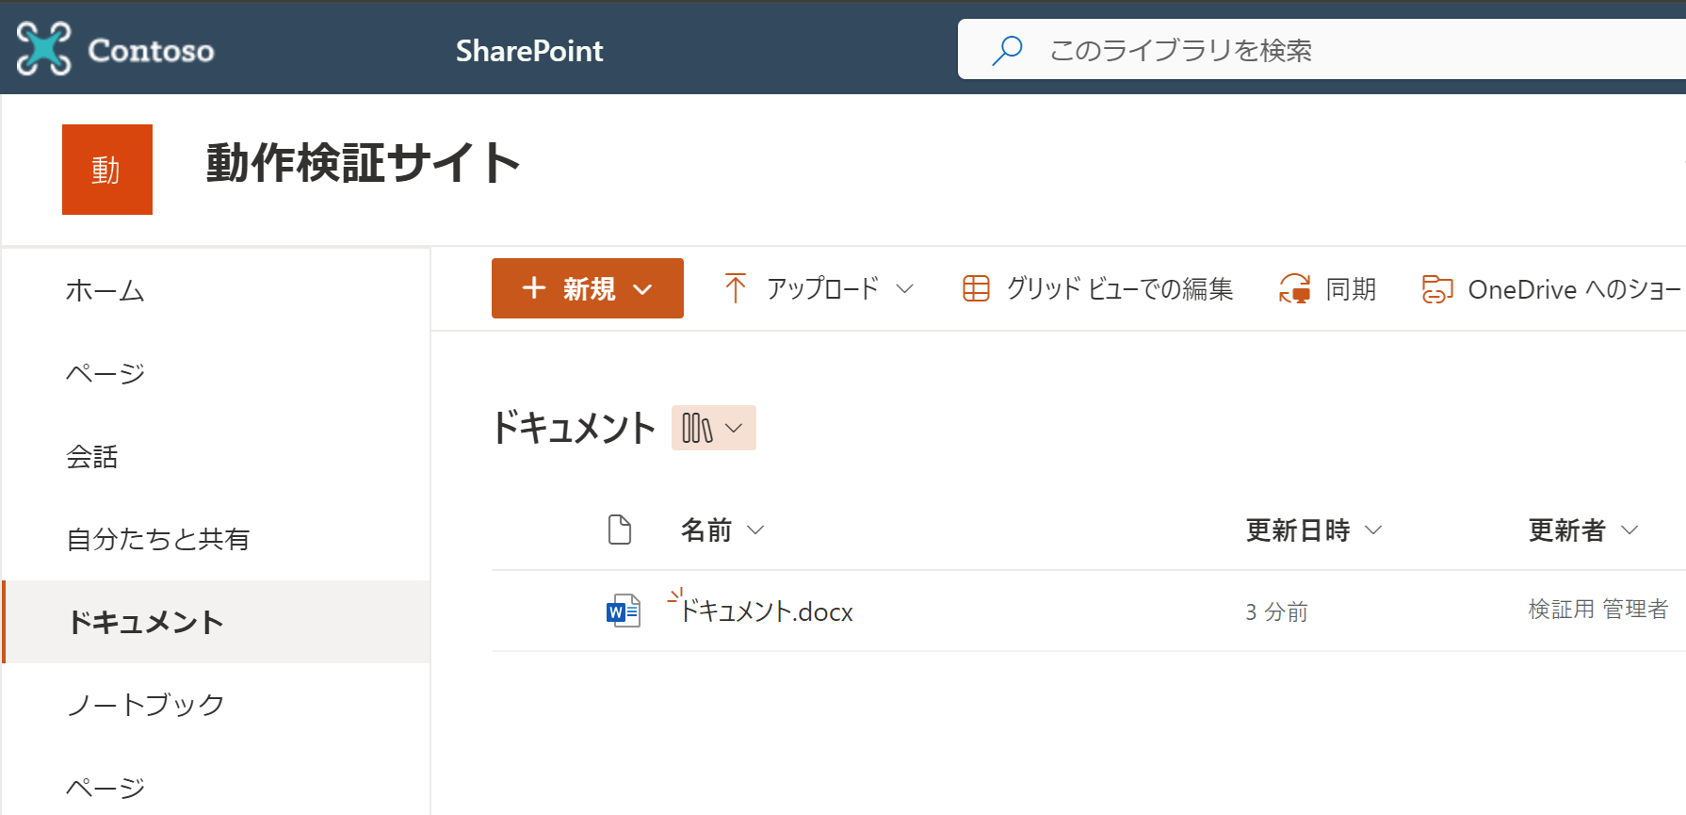Click the orange 動 site logo tile
The height and width of the screenshot is (815, 1686).
(x=107, y=170)
